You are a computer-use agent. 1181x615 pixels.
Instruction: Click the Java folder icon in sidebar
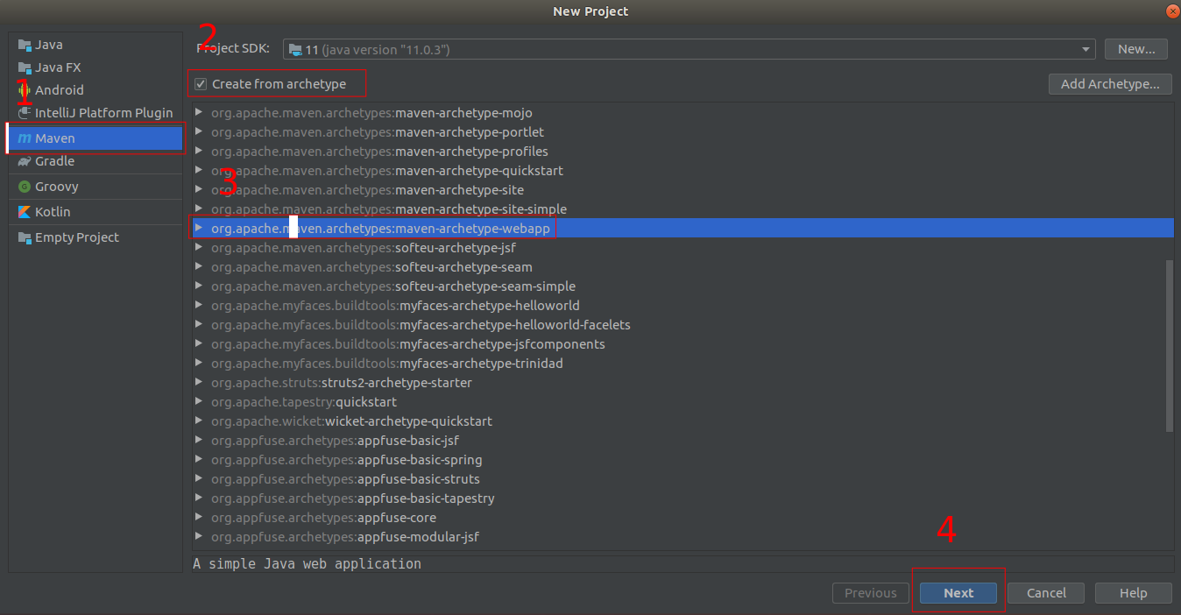pos(25,45)
